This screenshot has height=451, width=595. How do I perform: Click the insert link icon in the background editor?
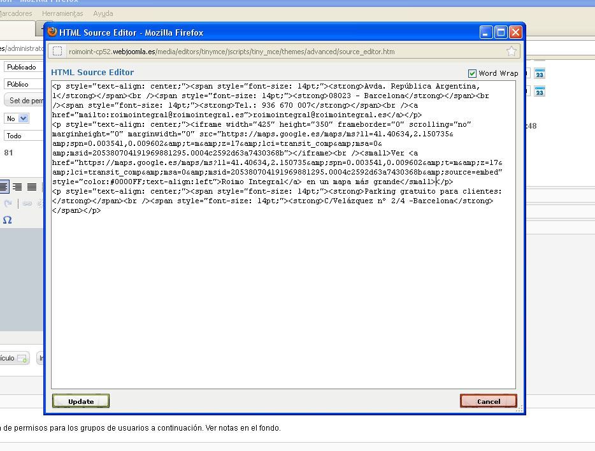27,204
